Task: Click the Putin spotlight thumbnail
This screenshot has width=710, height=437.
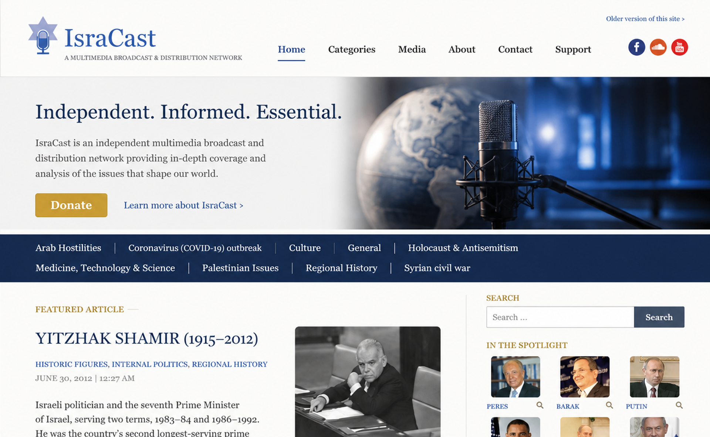Action: [654, 377]
